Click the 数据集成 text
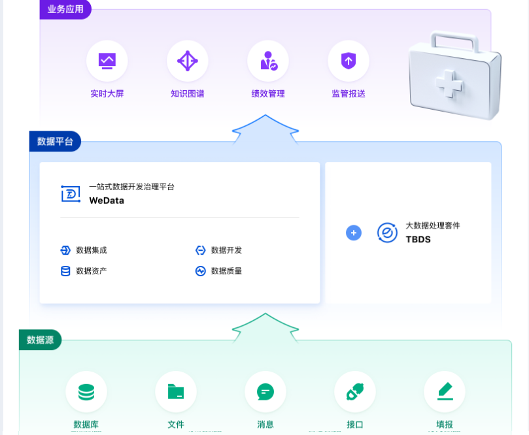 pyautogui.click(x=92, y=250)
